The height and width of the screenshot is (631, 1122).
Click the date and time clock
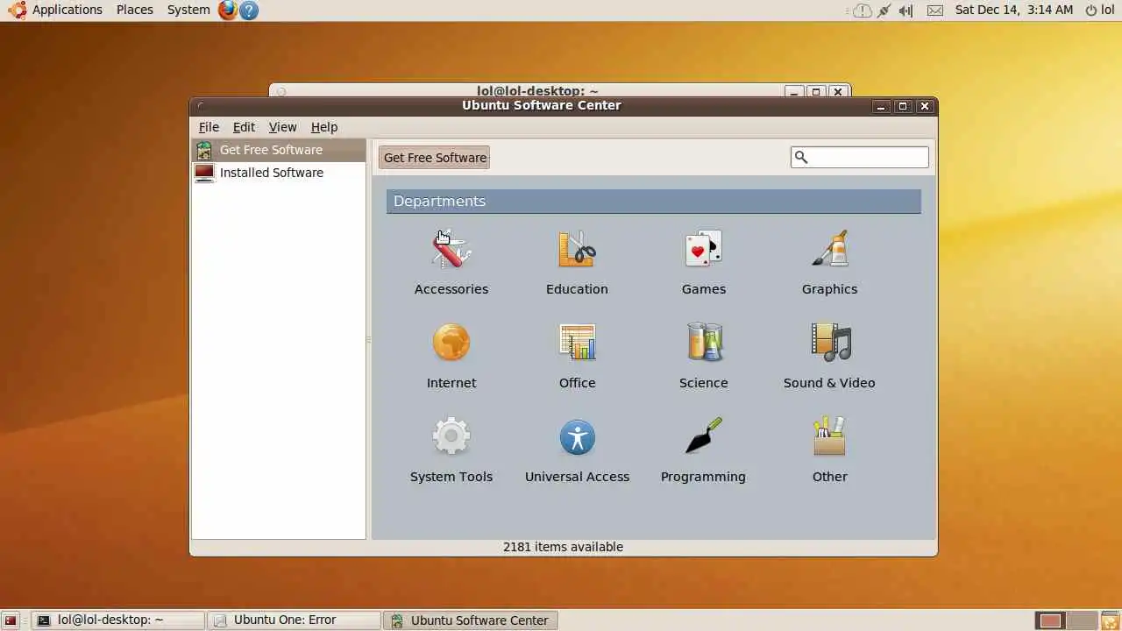point(1014,10)
